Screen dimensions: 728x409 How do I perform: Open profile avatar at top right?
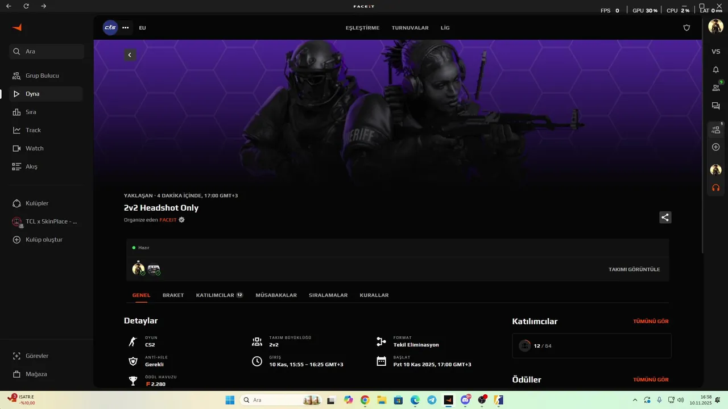click(715, 26)
